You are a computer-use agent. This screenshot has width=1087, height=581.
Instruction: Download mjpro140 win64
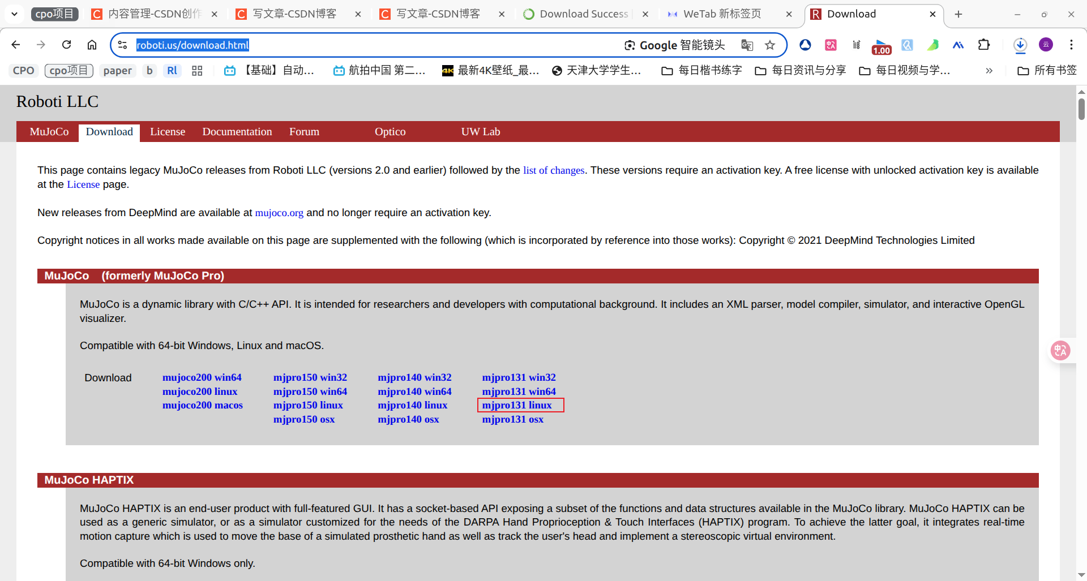[414, 391]
